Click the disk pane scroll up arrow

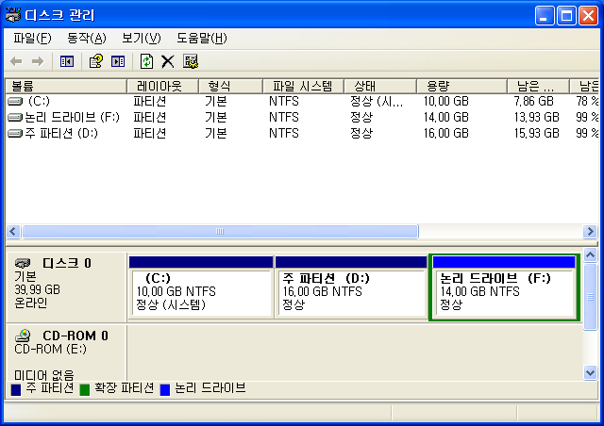[590, 255]
